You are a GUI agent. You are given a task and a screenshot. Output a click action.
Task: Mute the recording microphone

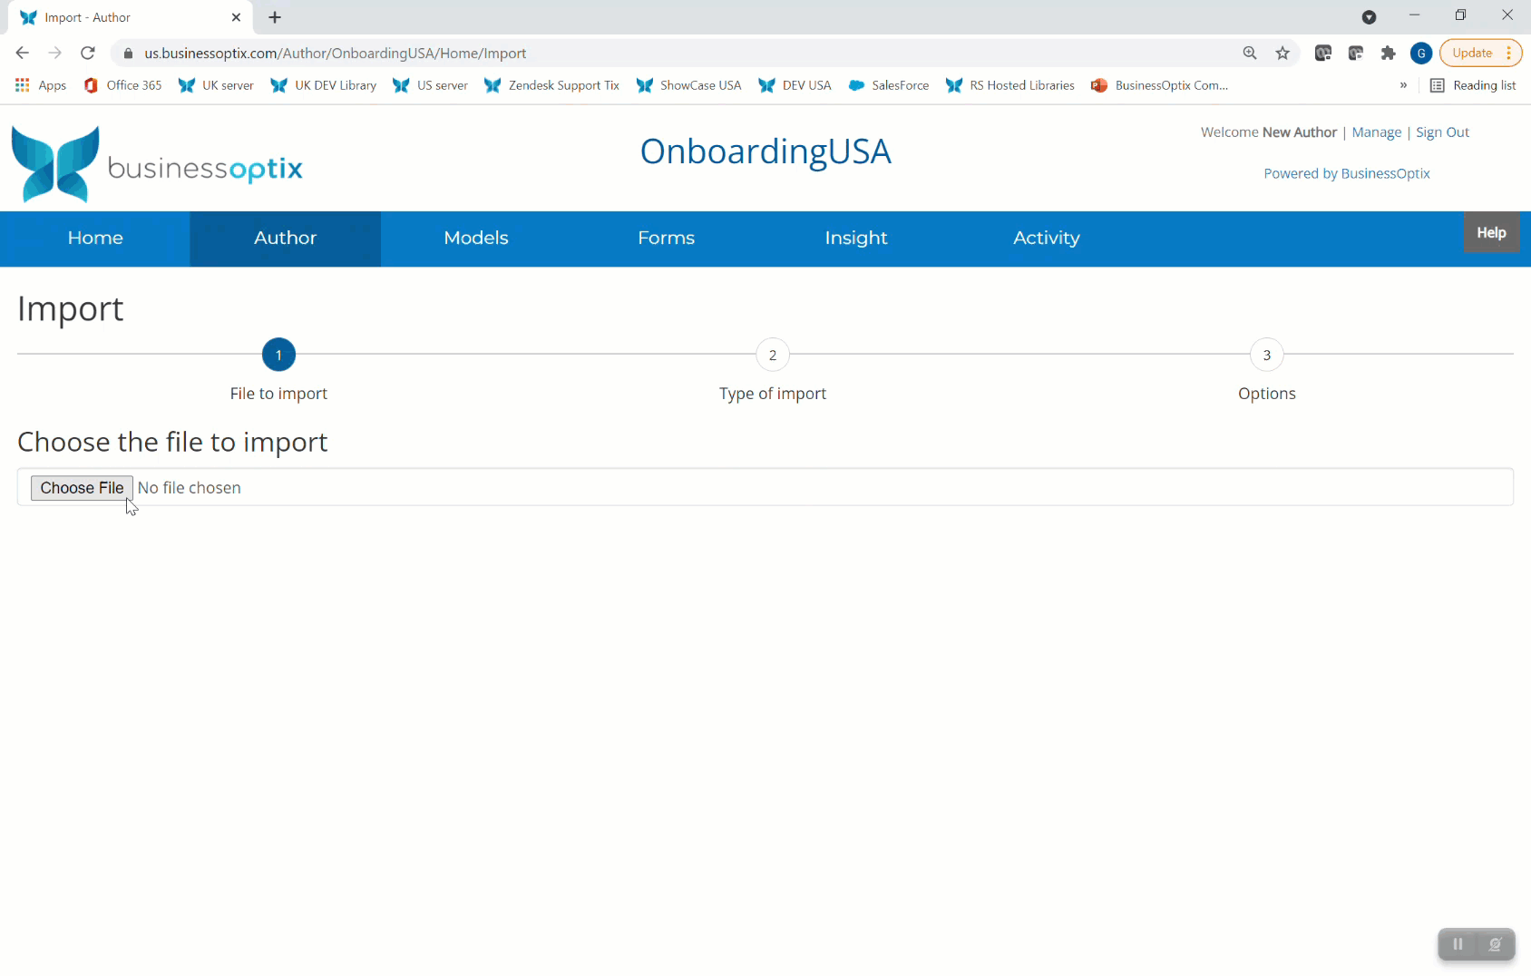coord(1497,943)
